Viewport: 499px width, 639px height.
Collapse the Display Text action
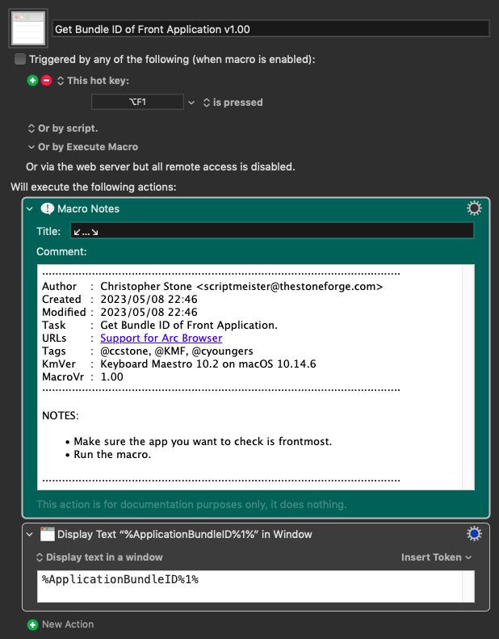[x=29, y=534]
